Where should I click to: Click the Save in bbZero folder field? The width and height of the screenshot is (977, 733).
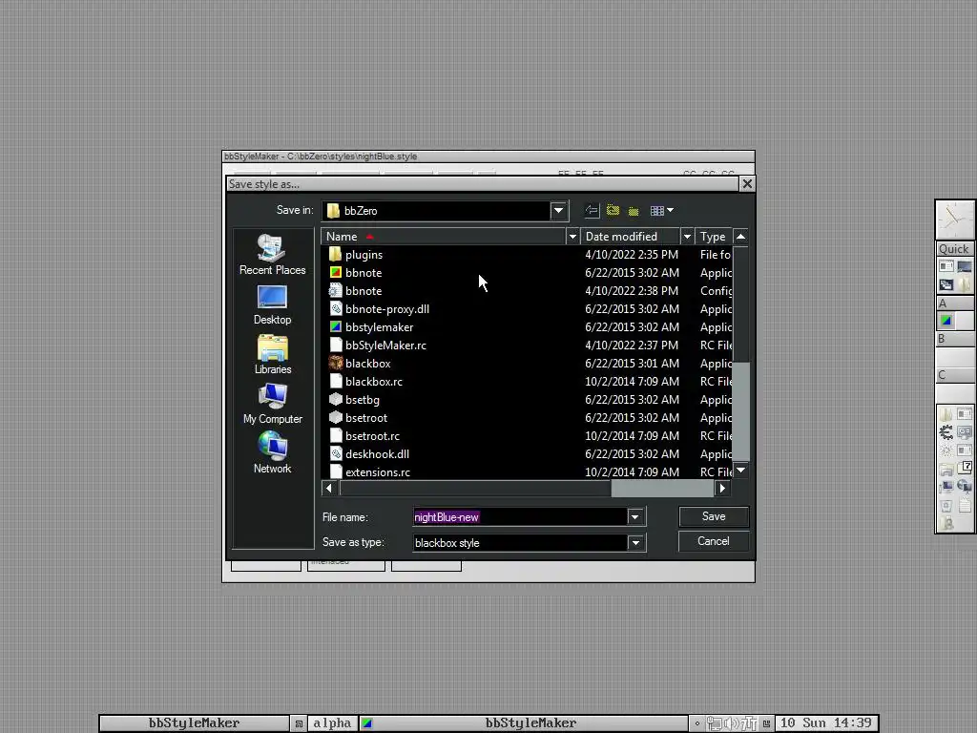point(445,211)
